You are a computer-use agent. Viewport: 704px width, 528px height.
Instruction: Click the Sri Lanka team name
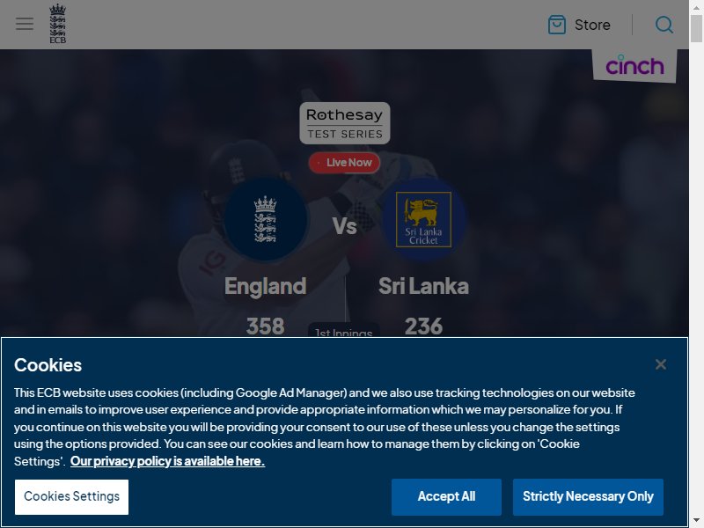click(x=423, y=286)
